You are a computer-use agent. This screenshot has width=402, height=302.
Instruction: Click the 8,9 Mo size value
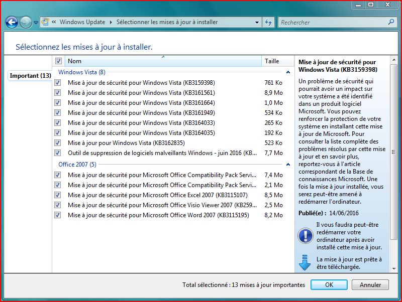[273, 93]
